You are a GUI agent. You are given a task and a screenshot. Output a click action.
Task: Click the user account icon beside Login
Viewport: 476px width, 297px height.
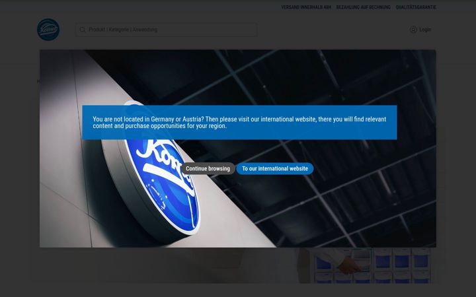click(413, 30)
